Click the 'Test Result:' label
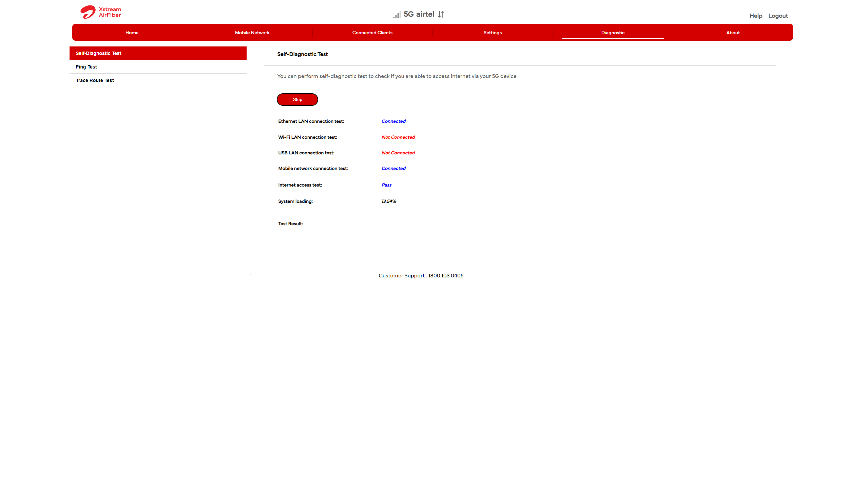The height and width of the screenshot is (488, 868). [290, 223]
